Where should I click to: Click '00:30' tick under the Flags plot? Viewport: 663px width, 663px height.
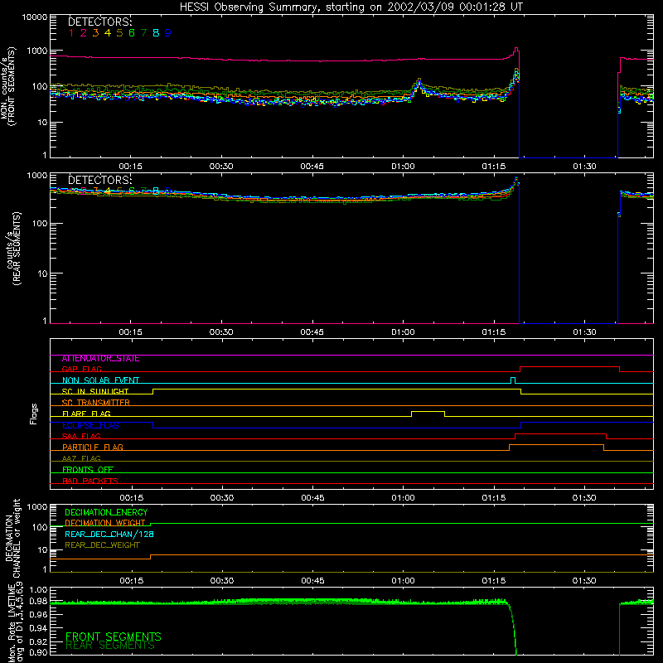pos(222,498)
